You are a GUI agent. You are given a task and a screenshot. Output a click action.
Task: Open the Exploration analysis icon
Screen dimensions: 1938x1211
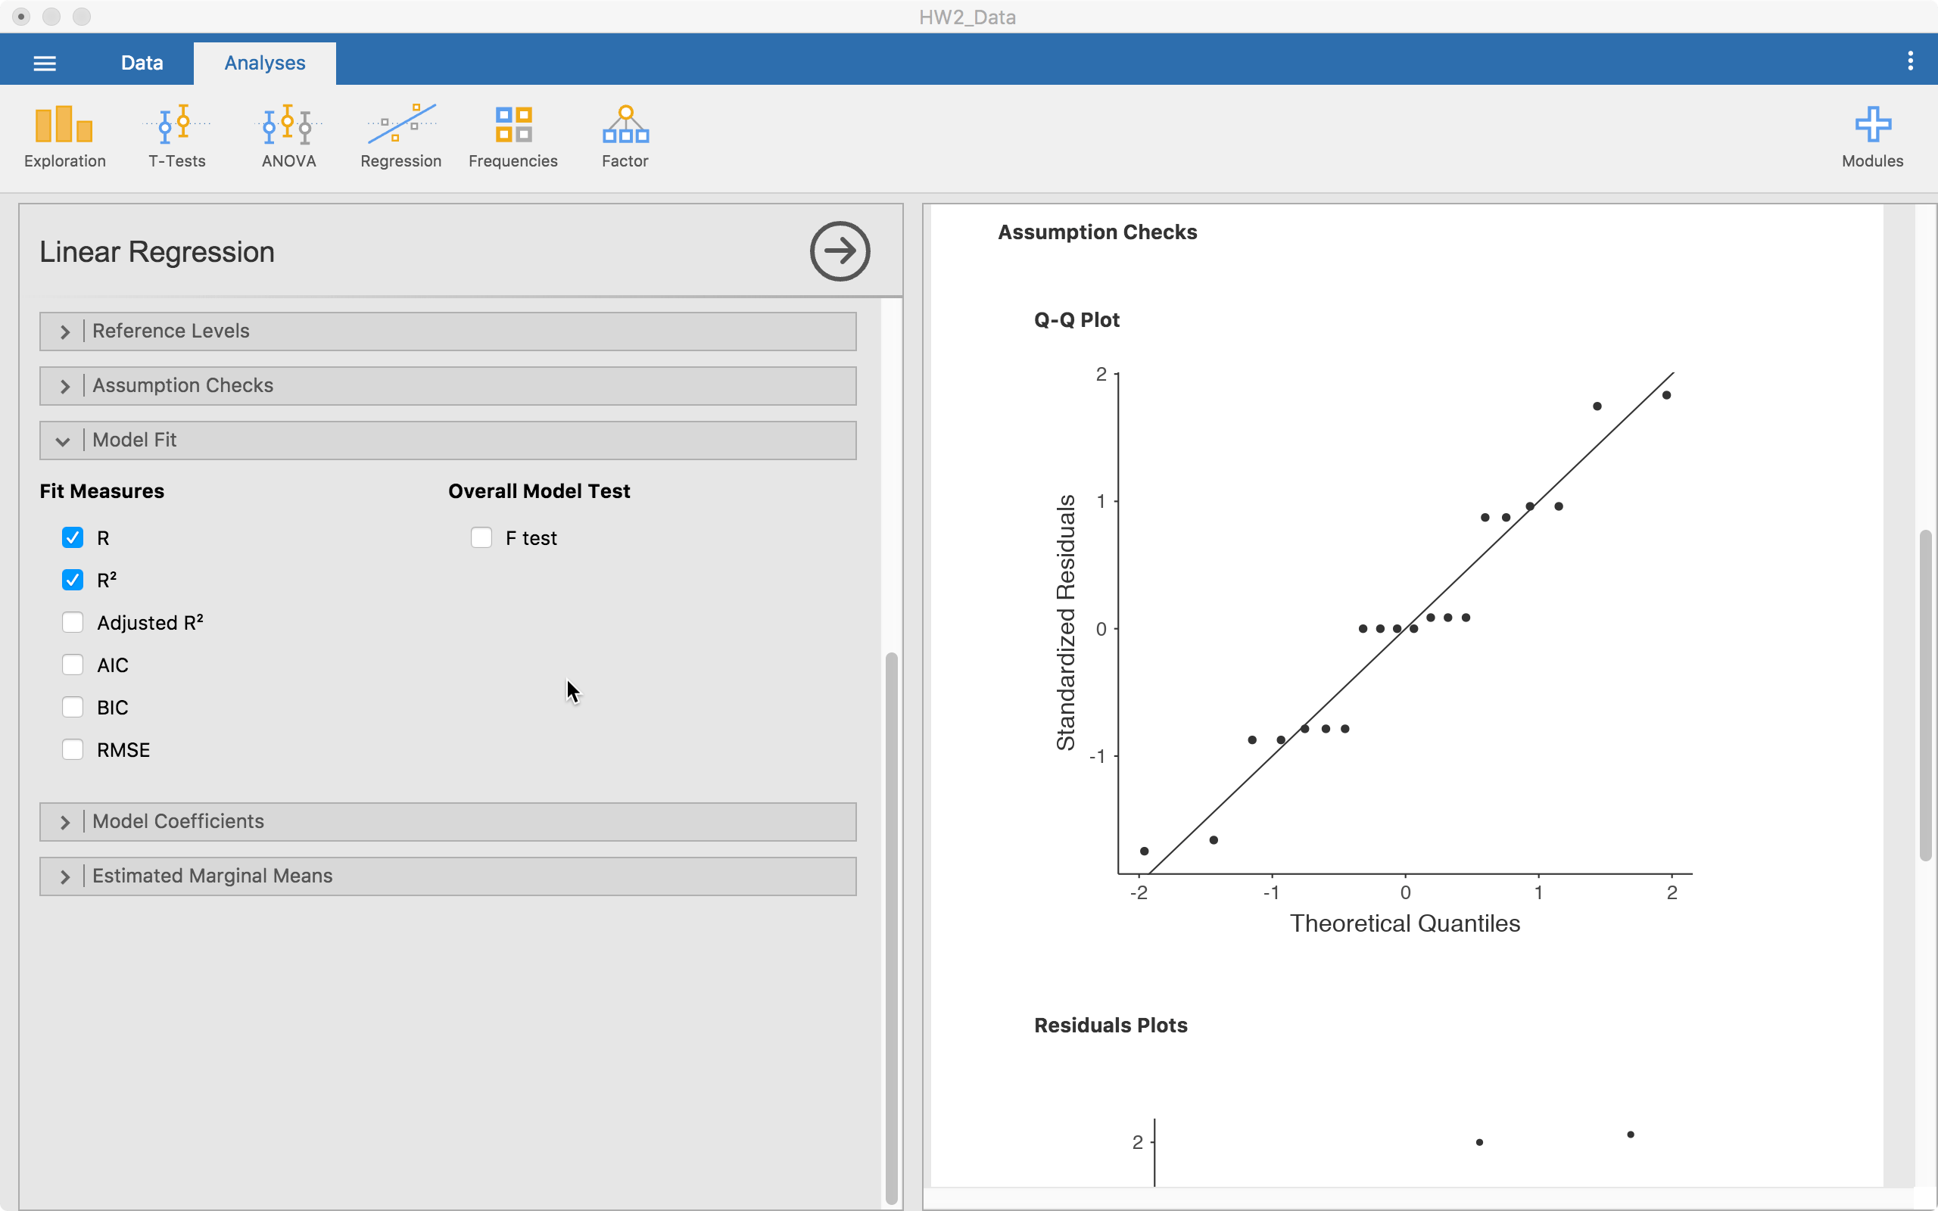[64, 135]
